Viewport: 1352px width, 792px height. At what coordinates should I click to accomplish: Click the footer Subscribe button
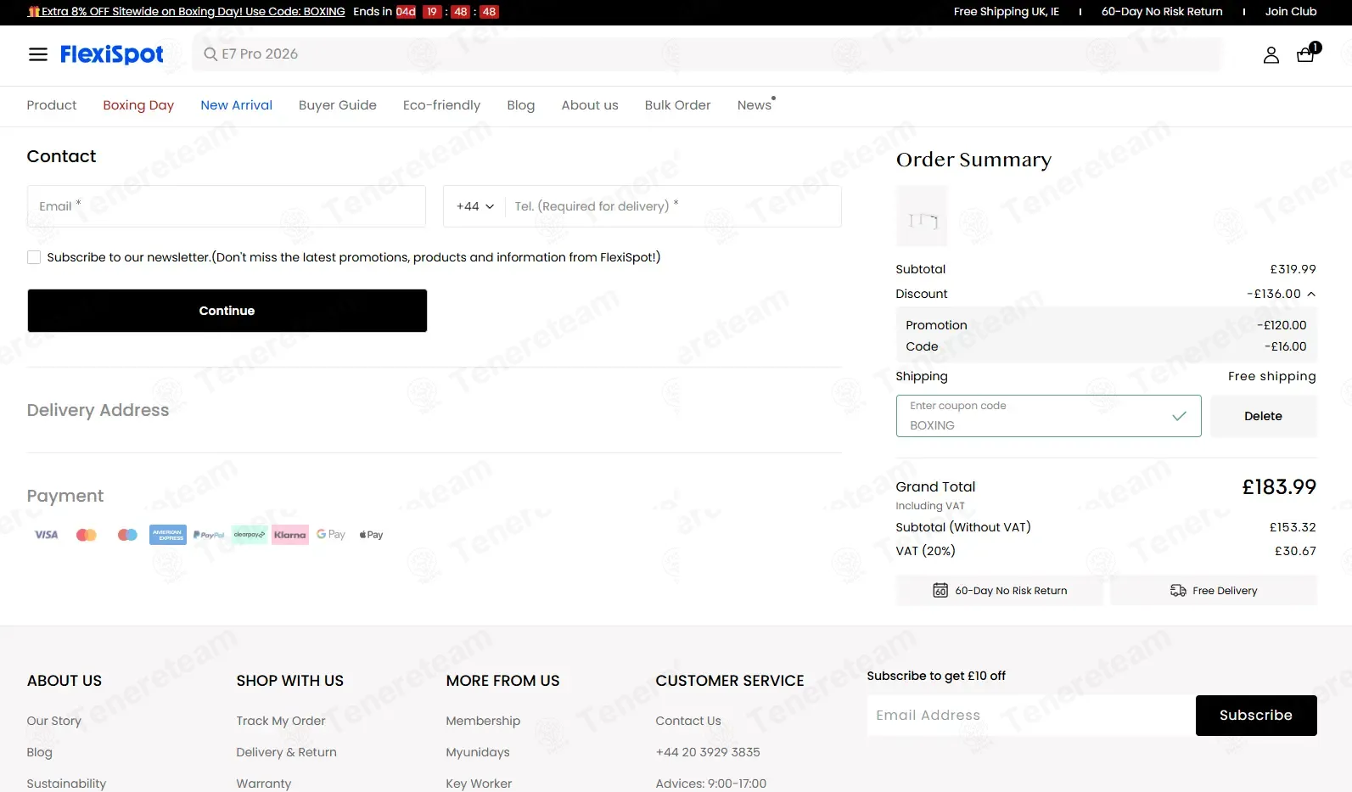(x=1256, y=716)
